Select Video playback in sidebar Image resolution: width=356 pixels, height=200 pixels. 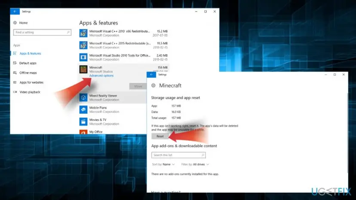(30, 92)
